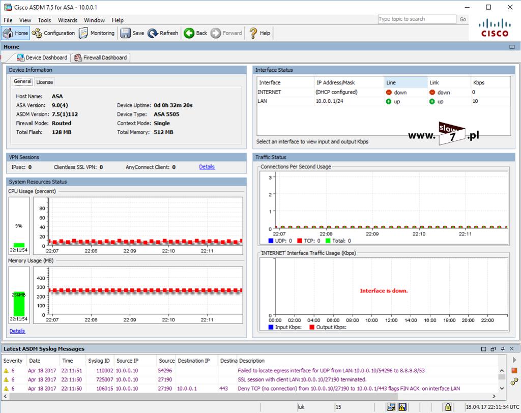Click warning icon of syslog 110002 row
Viewport: 521px width, 413px height.
coord(6,370)
